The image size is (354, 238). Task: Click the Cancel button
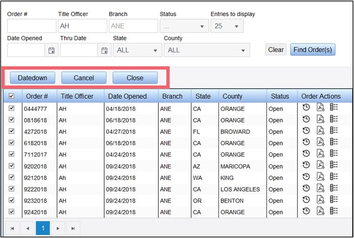click(x=84, y=78)
